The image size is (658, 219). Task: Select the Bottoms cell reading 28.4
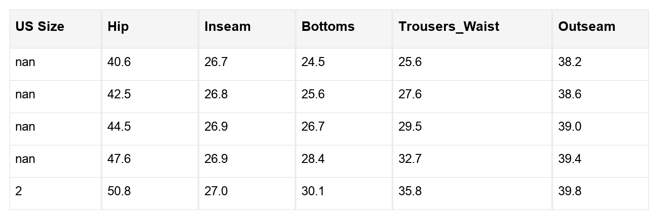pos(313,159)
